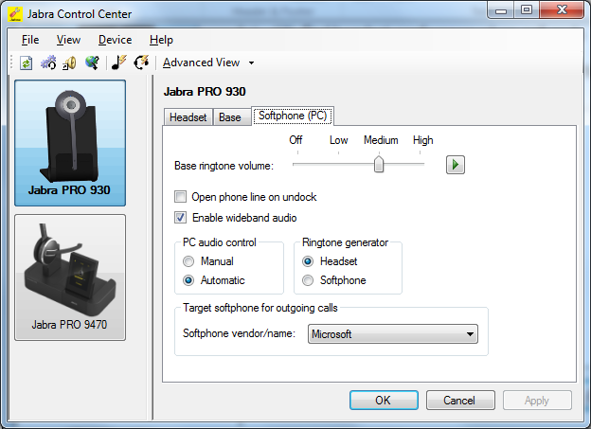Select the Softphone (PC) tab
The height and width of the screenshot is (429, 591).
pos(293,116)
